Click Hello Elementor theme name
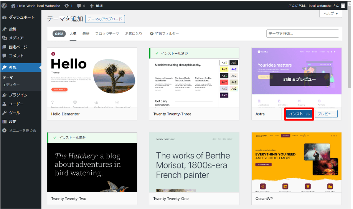Screen dimensions: 353x209 click(x=65, y=114)
